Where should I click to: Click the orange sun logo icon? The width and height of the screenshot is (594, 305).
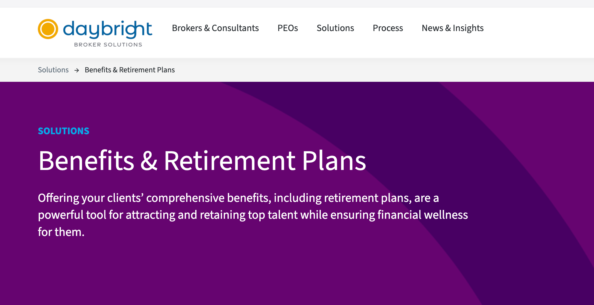coord(48,29)
